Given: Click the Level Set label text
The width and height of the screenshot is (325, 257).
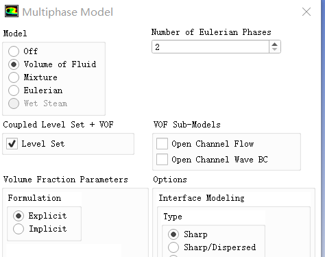Looking at the screenshot, I should (43, 144).
